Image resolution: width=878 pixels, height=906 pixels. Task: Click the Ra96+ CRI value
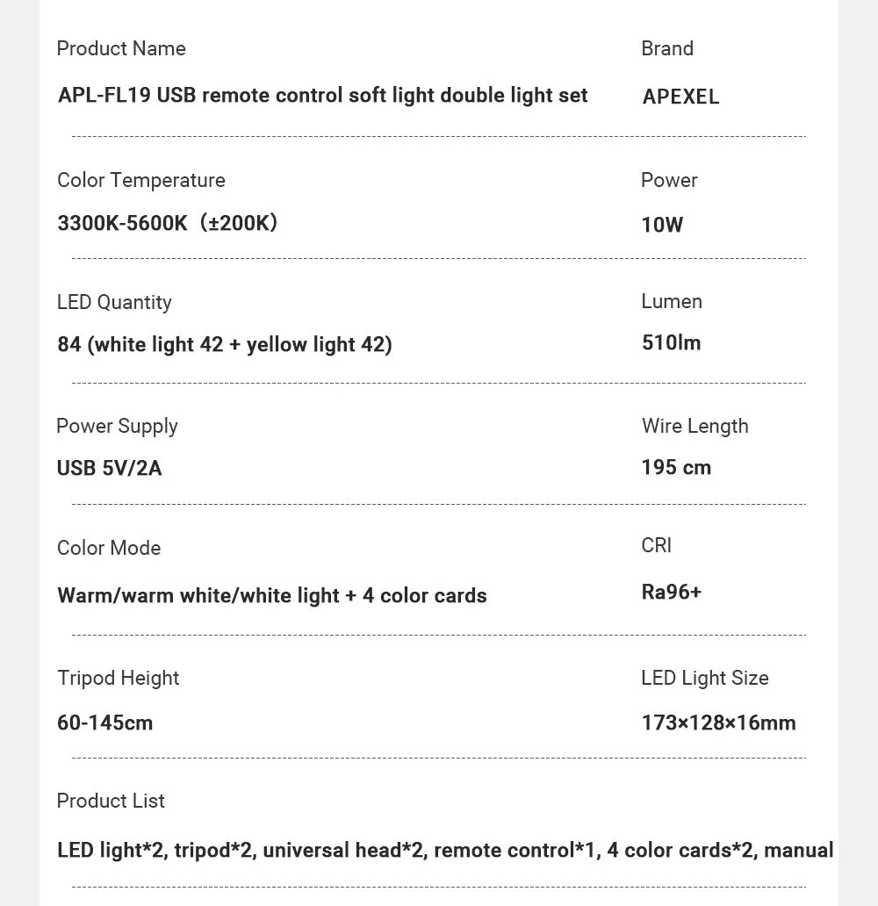point(671,592)
